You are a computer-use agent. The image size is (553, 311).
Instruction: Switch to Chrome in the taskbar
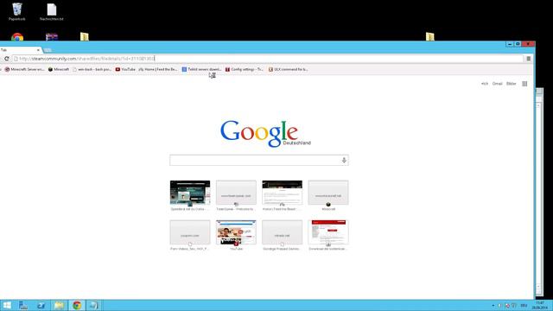coord(77,305)
